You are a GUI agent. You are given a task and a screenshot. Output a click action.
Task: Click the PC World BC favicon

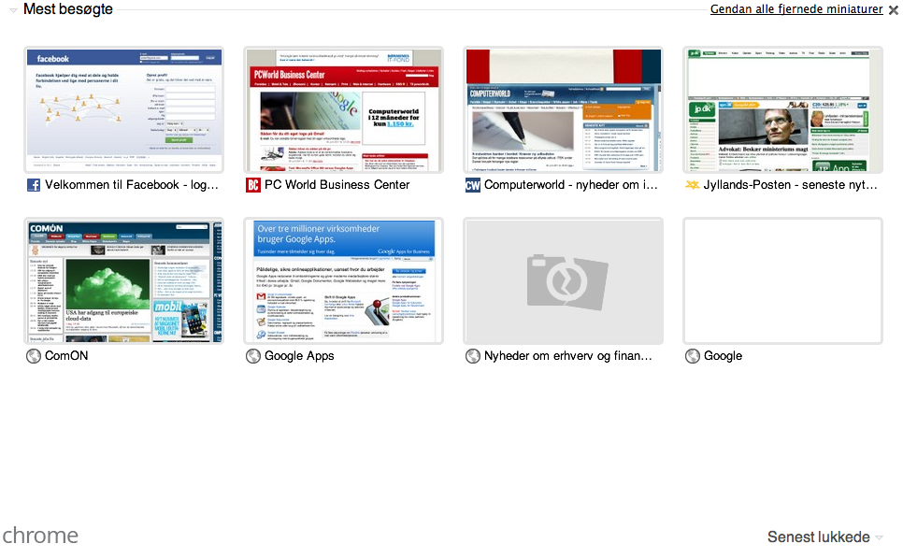click(x=253, y=185)
